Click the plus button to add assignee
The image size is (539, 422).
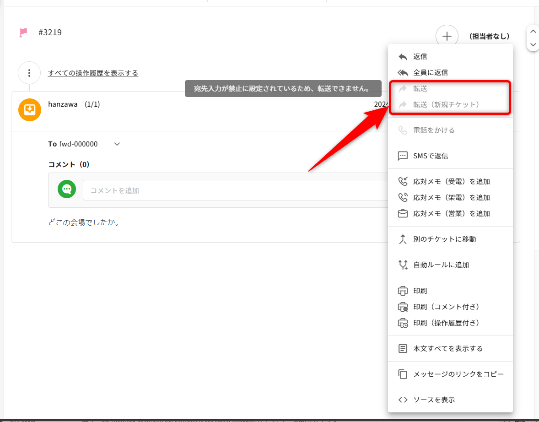coord(447,36)
